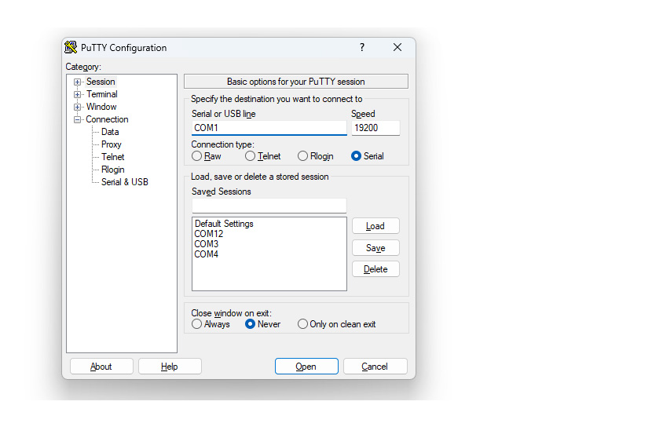
Task: Click the Delete session button
Action: [x=375, y=269]
